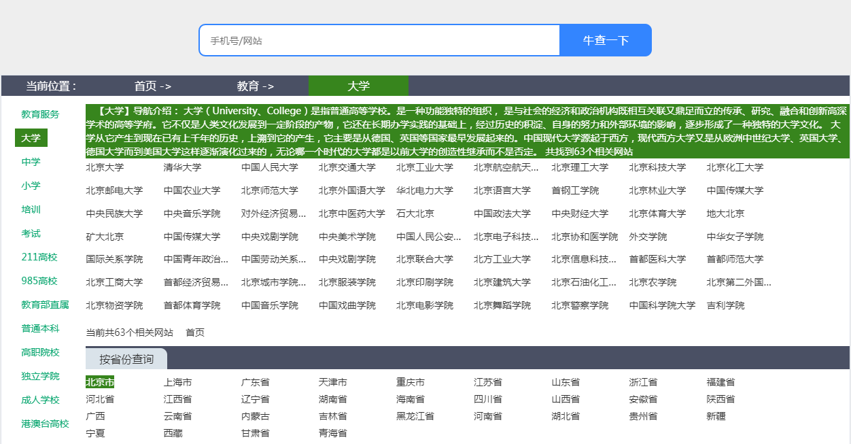Open 高职院校 category in sidebar

click(40, 352)
